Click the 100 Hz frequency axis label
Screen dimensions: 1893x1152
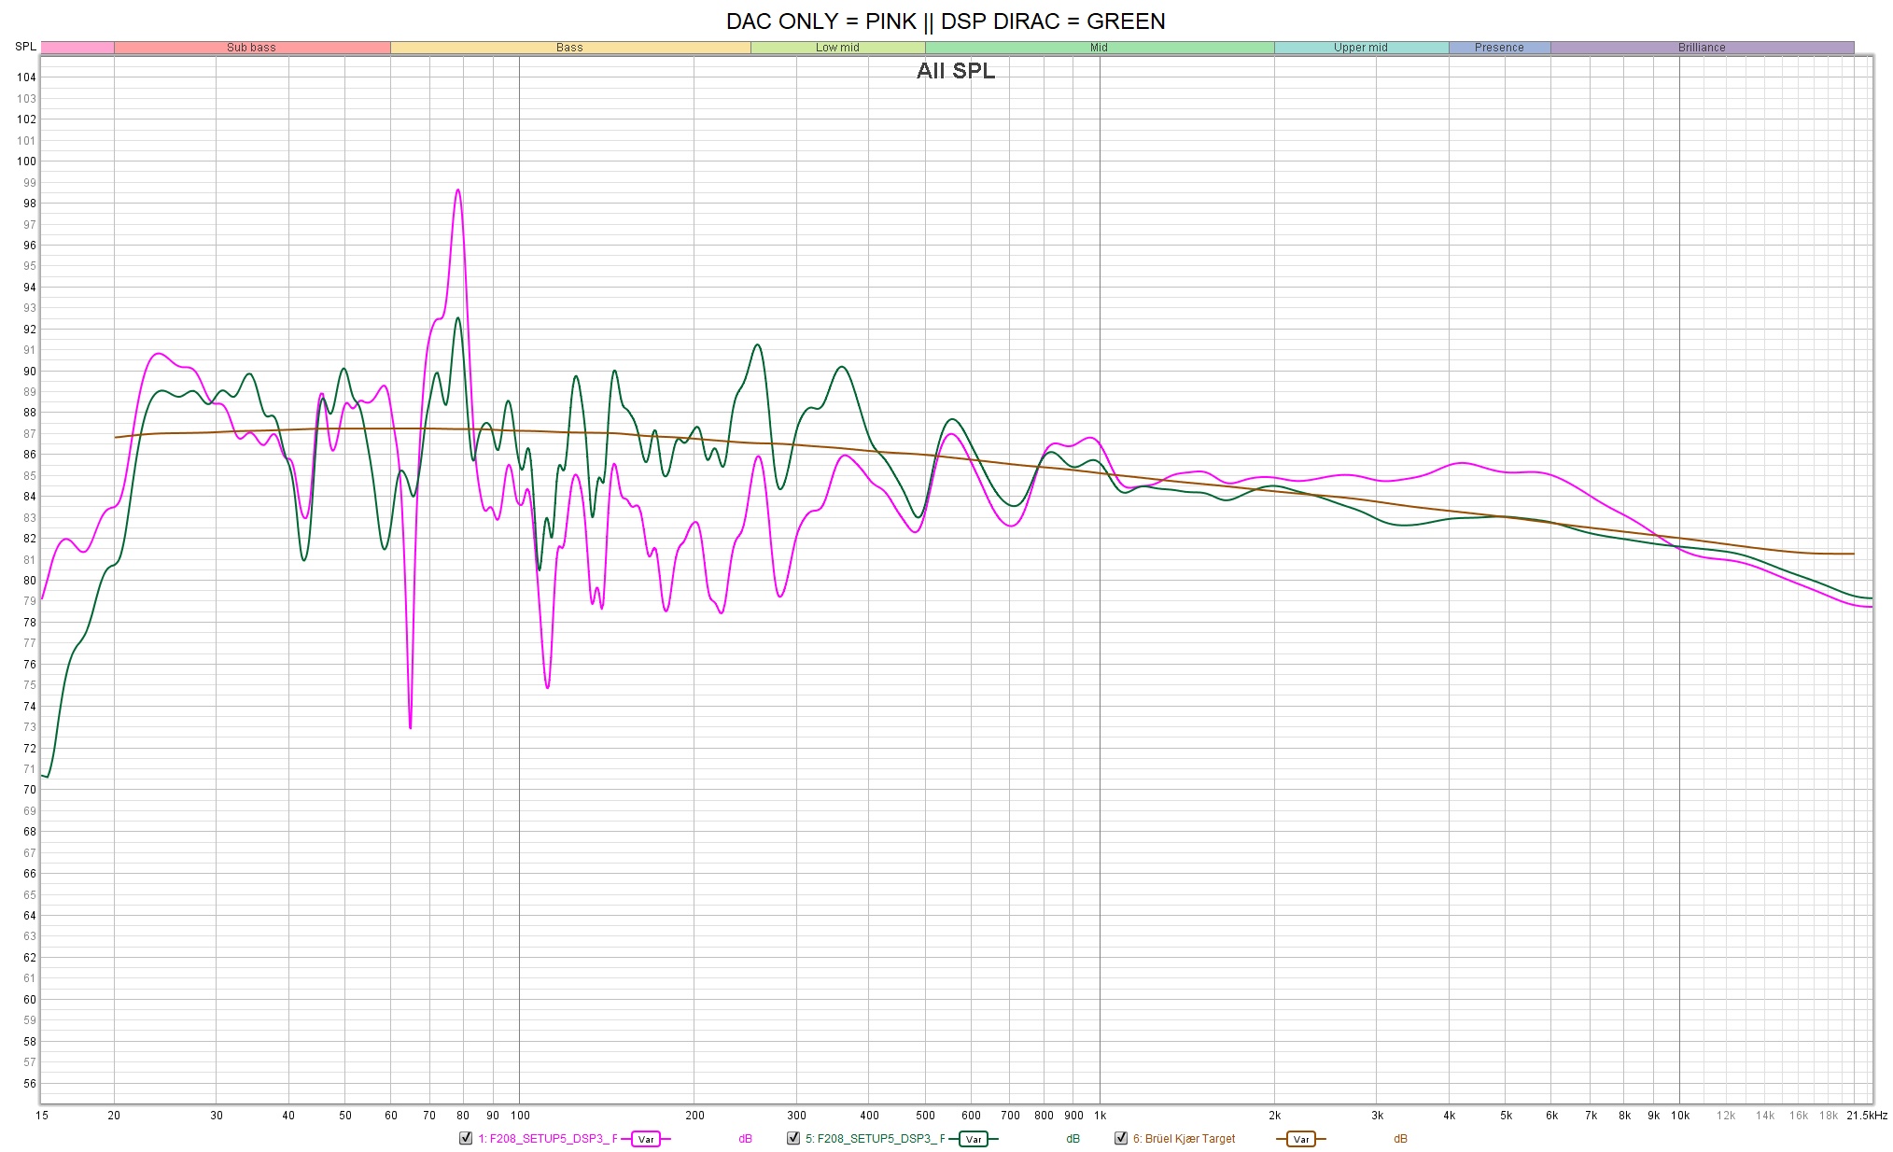(x=520, y=1116)
